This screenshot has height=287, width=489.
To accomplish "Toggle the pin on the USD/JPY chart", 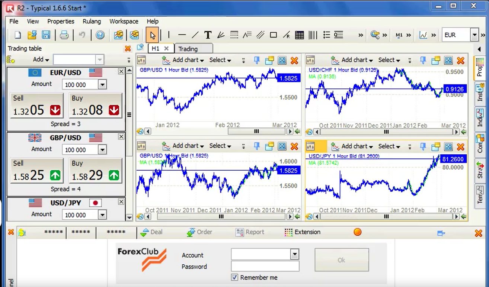I will click(423, 146).
